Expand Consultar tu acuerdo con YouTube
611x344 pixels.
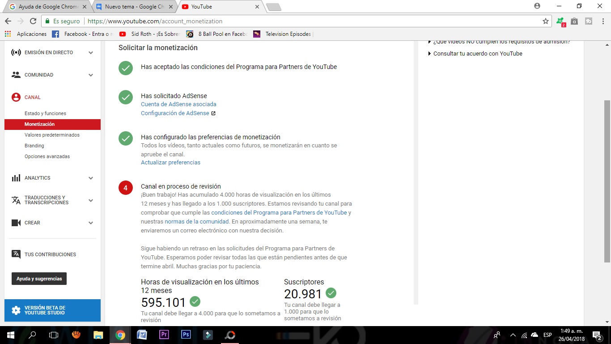coord(478,53)
